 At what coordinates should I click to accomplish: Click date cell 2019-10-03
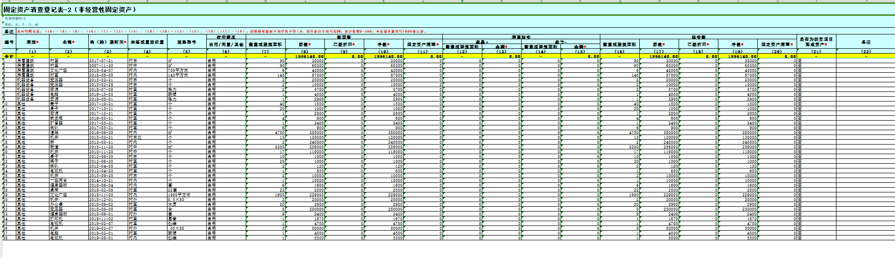(x=108, y=94)
